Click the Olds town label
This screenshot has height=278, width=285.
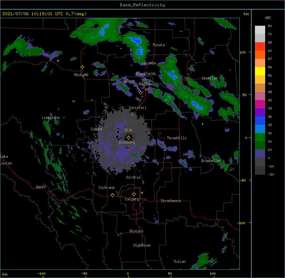pos(128,130)
